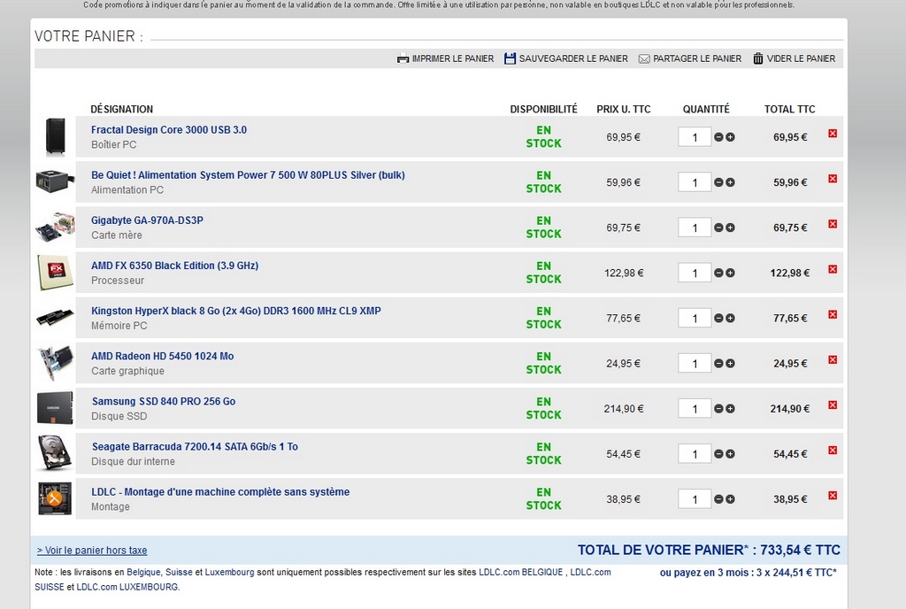Edit quantity field for AMD FX 6350
The image size is (906, 609).
click(695, 273)
